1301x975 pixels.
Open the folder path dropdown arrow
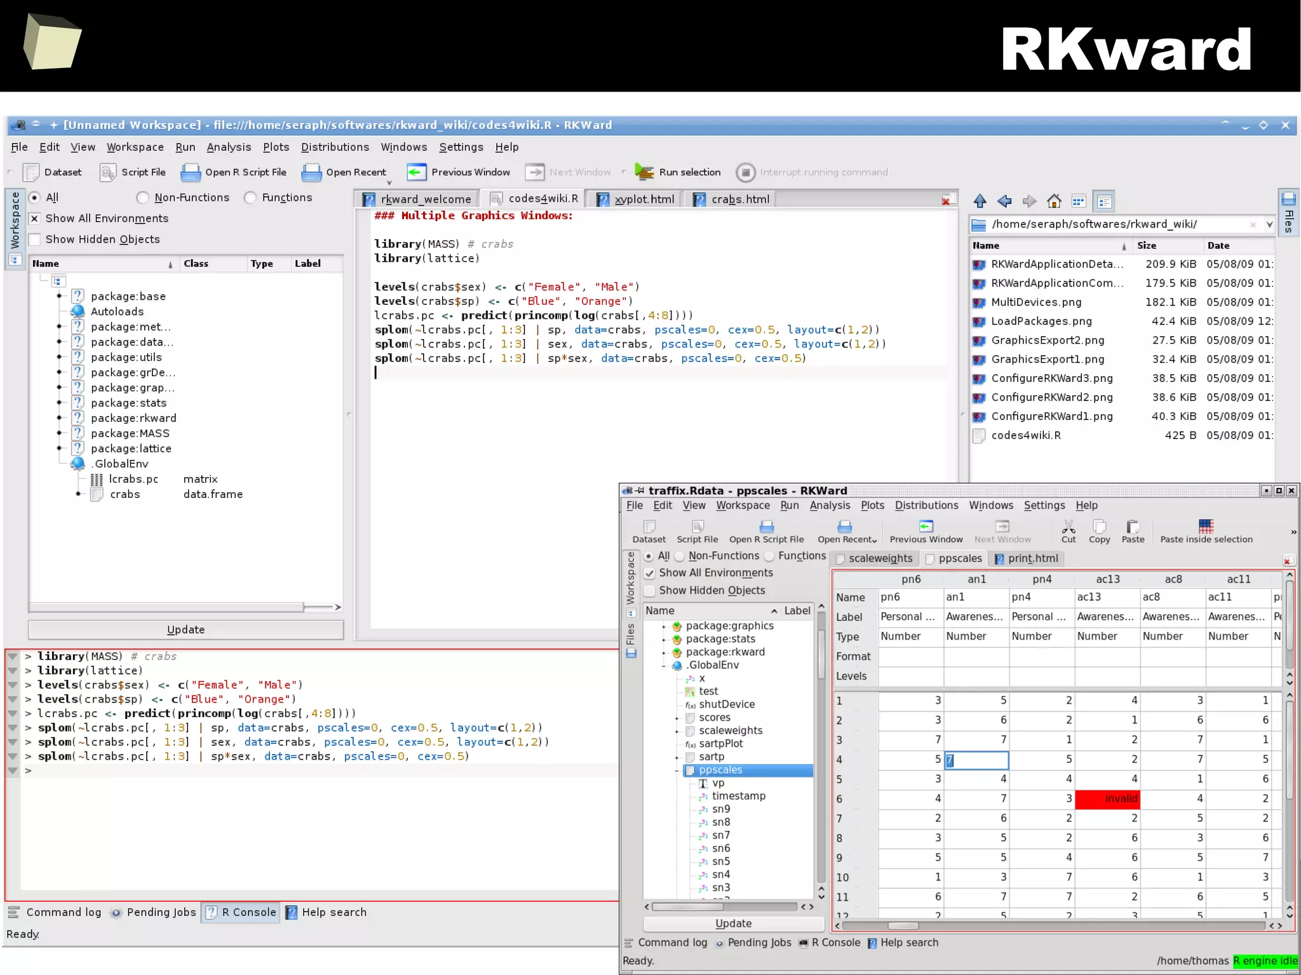[x=1269, y=224]
